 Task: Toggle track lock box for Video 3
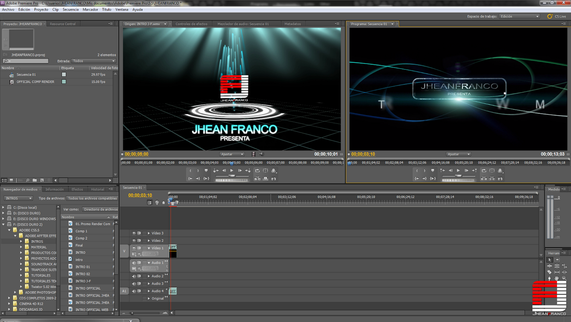[145, 233]
